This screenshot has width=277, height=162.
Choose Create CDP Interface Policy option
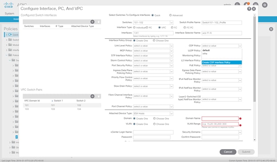point(222,62)
